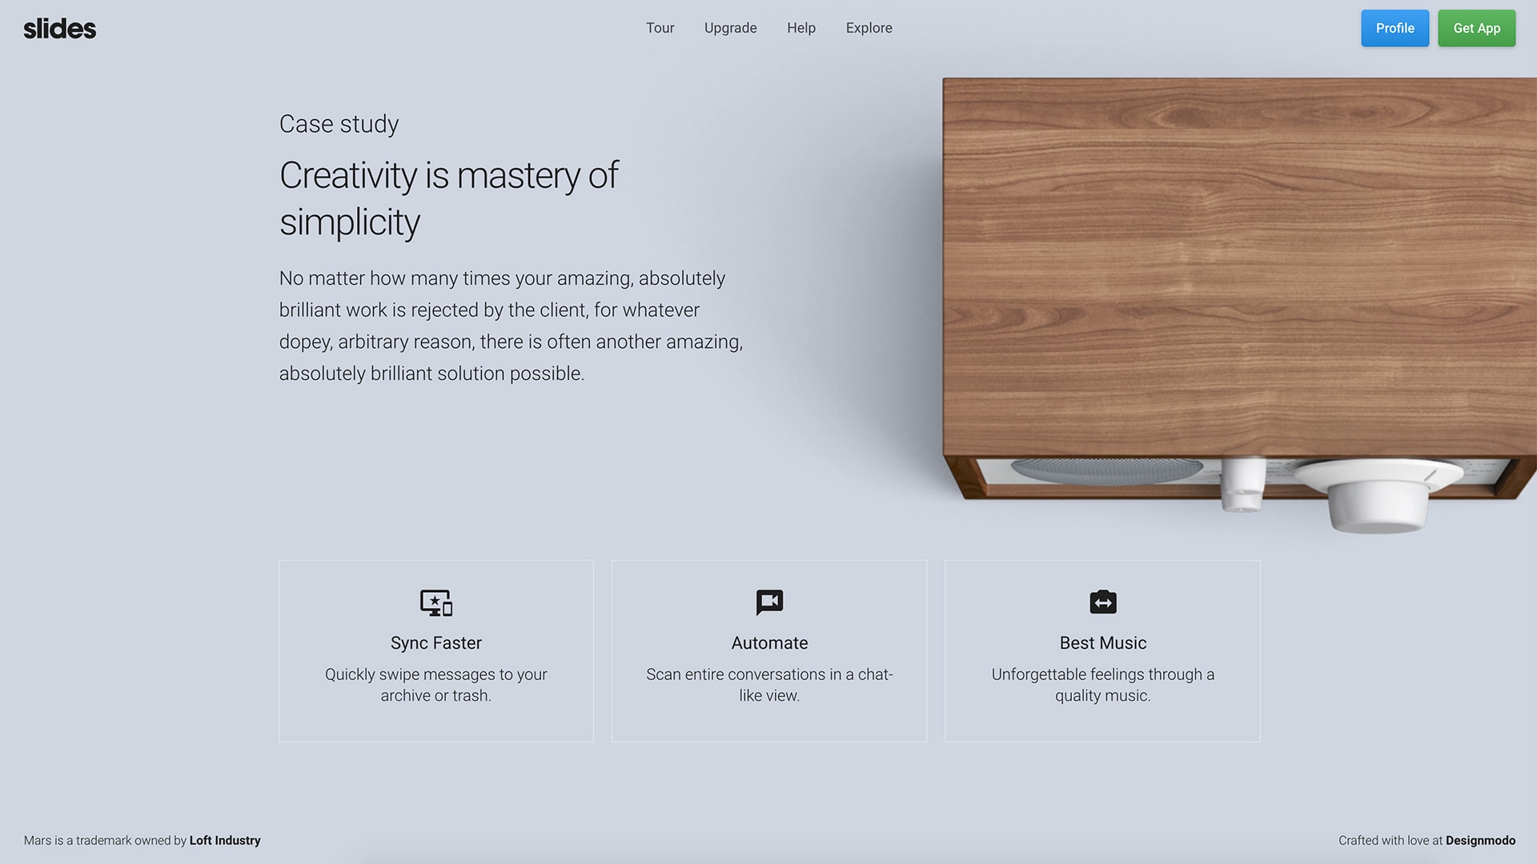
Task: Select the Explore navigation menu item
Action: coord(869,29)
